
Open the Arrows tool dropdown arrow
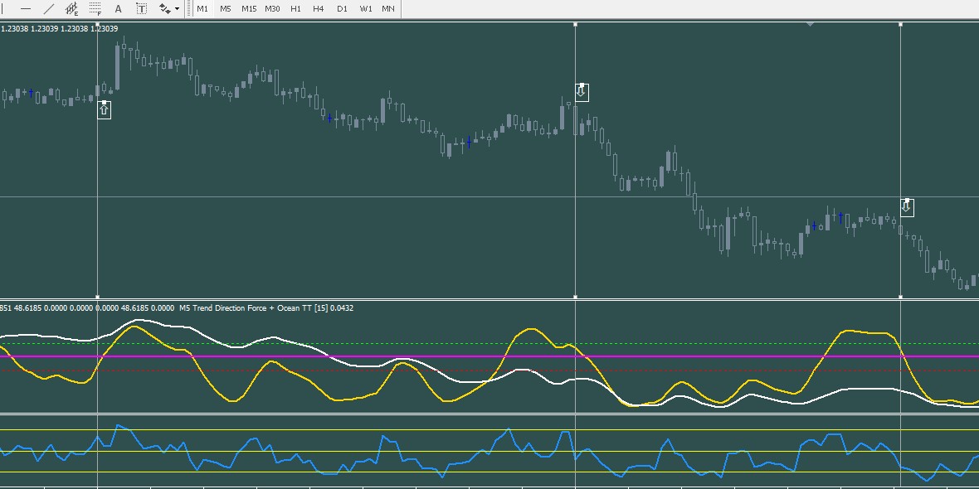(178, 9)
